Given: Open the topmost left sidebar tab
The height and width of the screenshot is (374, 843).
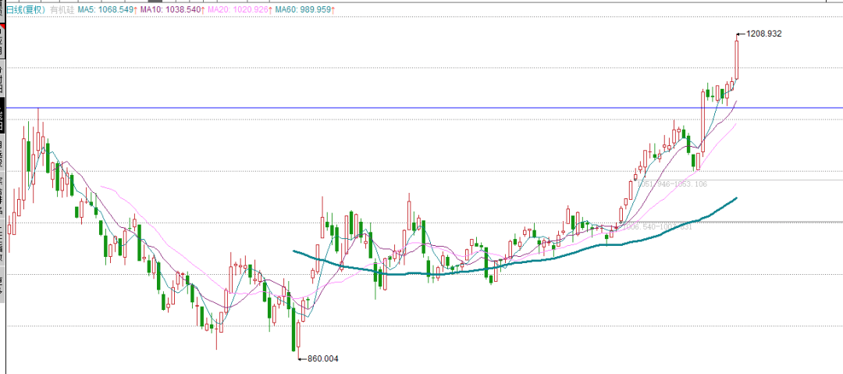Looking at the screenshot, I should pyautogui.click(x=2, y=41).
